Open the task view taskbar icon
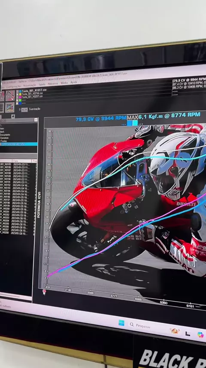Viewport: 206px width, 368px height. tap(188, 334)
